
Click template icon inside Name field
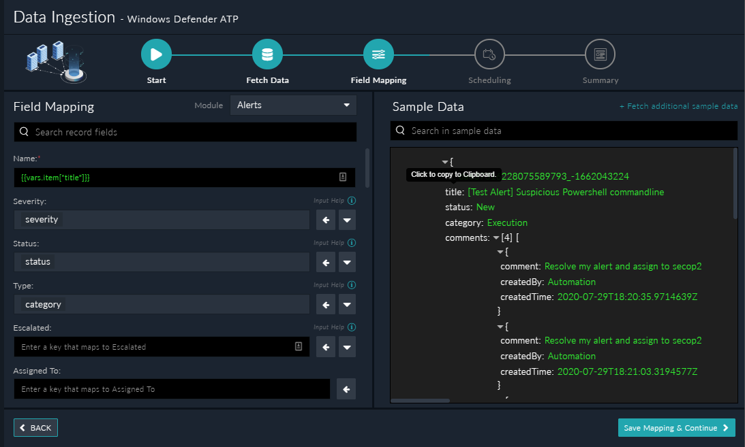pyautogui.click(x=343, y=177)
